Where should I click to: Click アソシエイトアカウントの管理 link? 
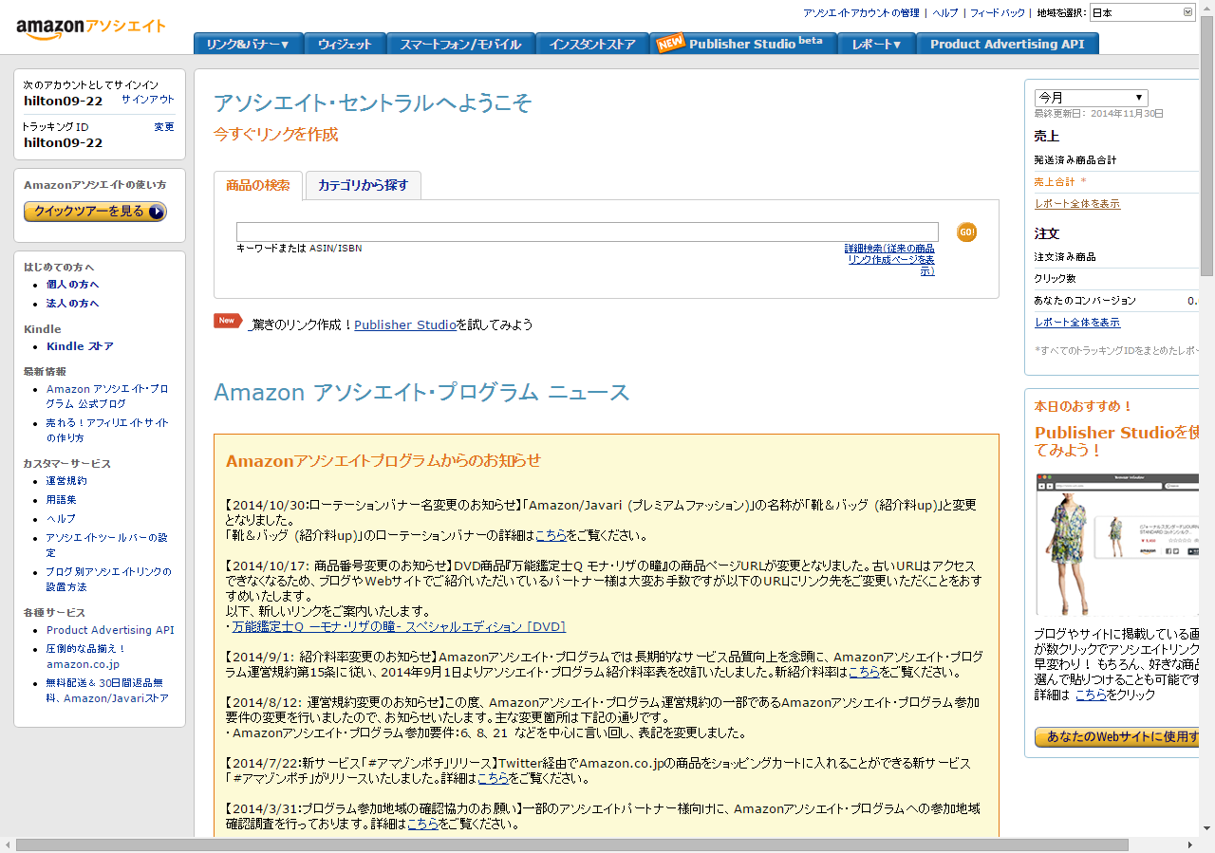click(x=861, y=13)
